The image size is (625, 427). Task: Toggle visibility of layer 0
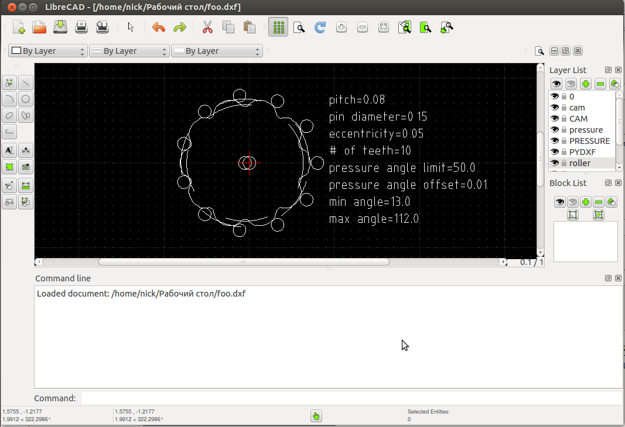(555, 96)
